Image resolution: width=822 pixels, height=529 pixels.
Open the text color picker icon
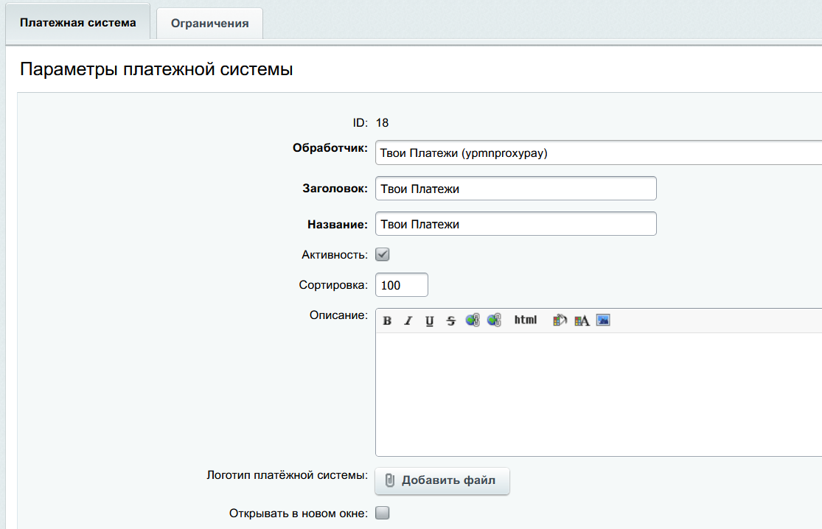point(582,320)
